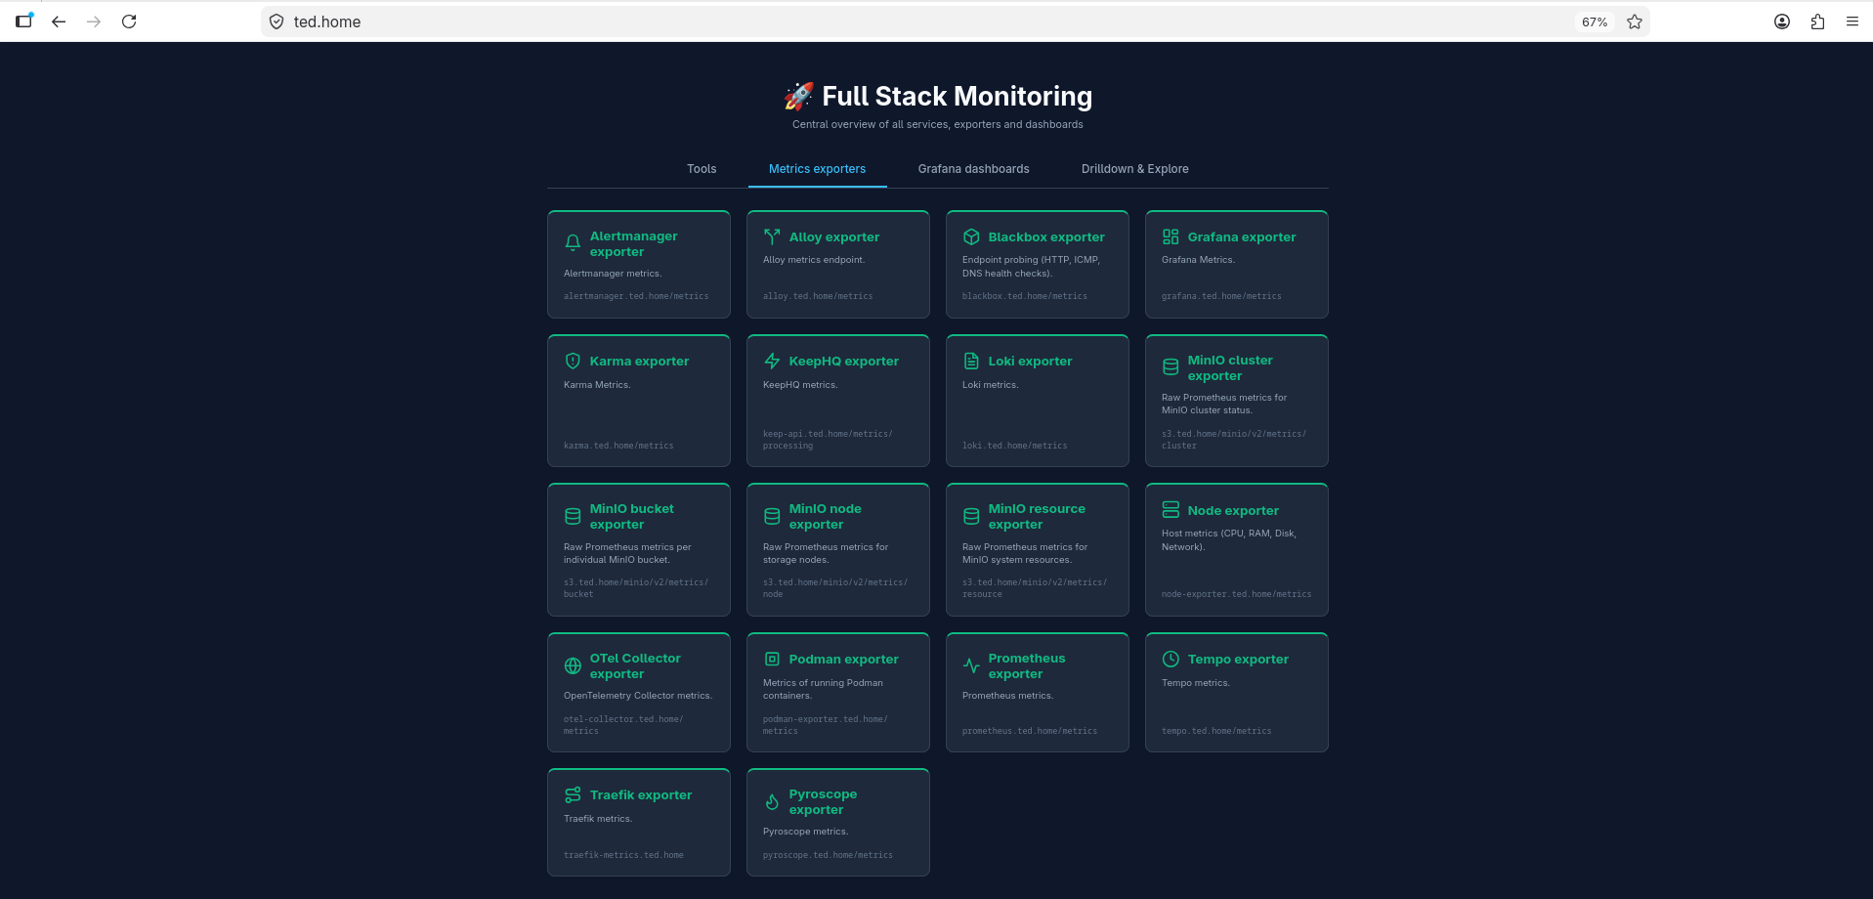
Task: Switch to Drilldown & Explore tab
Action: click(x=1134, y=169)
